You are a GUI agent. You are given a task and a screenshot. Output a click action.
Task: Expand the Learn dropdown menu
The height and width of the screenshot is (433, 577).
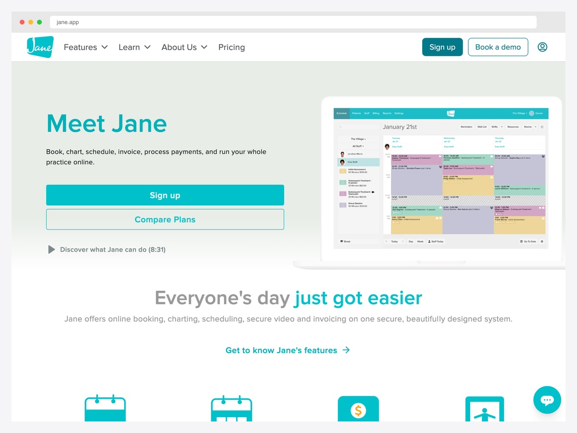pyautogui.click(x=135, y=47)
